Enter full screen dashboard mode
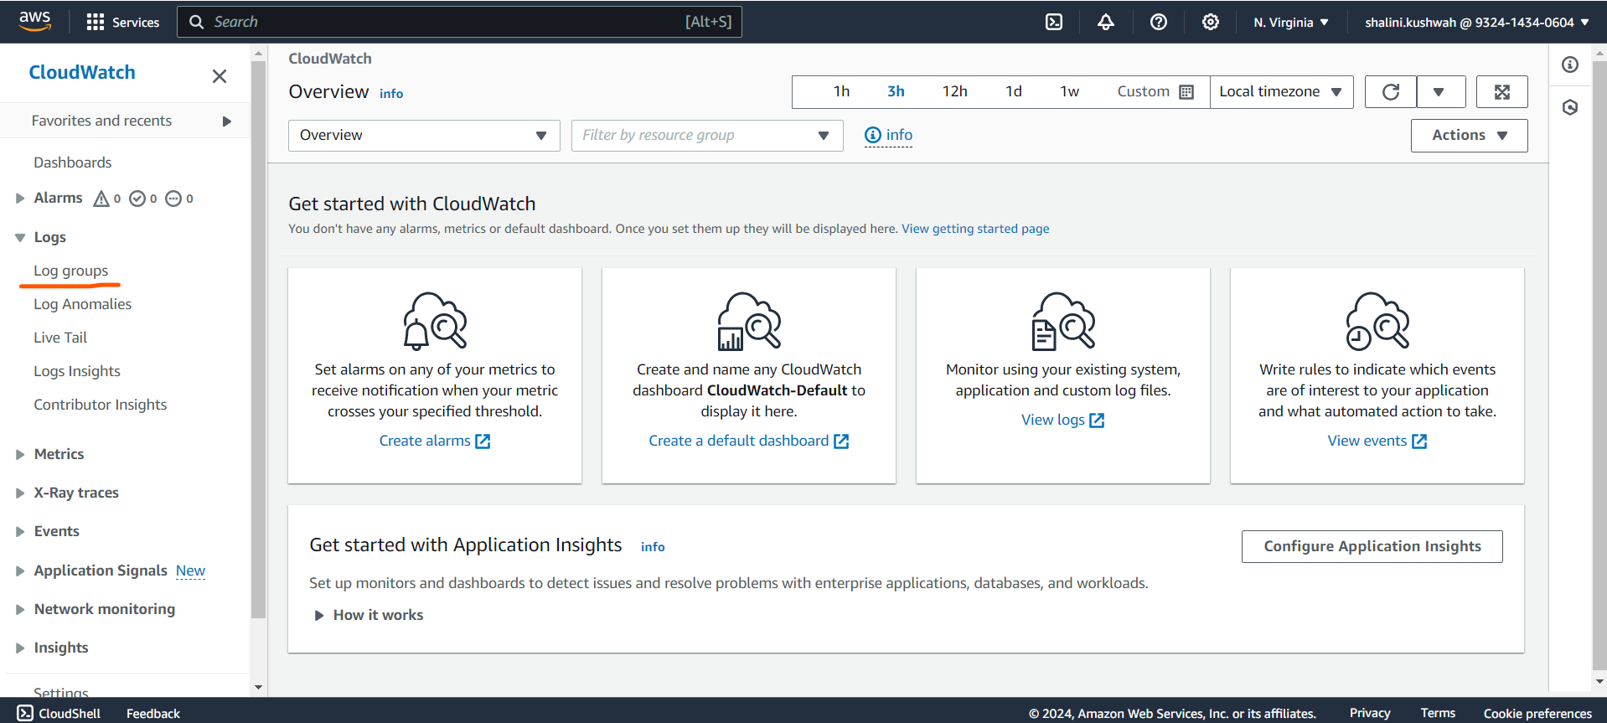The image size is (1607, 723). pyautogui.click(x=1502, y=92)
